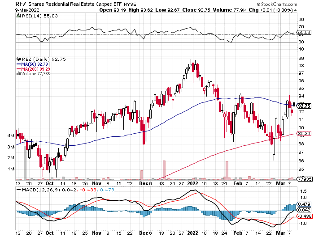The height and width of the screenshot is (237, 314).
Task: Click the candlestick icon before REZ (Daily)
Action: click(19, 59)
